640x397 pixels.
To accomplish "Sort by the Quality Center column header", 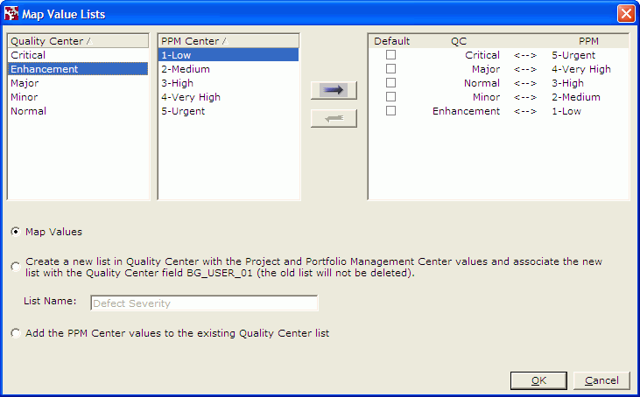I will [78, 40].
